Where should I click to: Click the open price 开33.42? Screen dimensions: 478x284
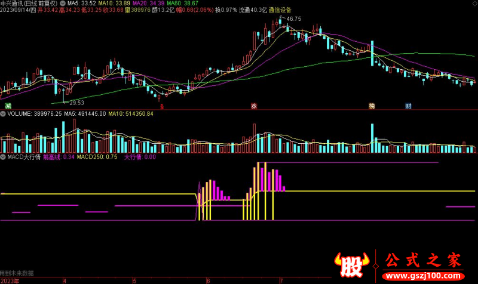click(x=48, y=10)
